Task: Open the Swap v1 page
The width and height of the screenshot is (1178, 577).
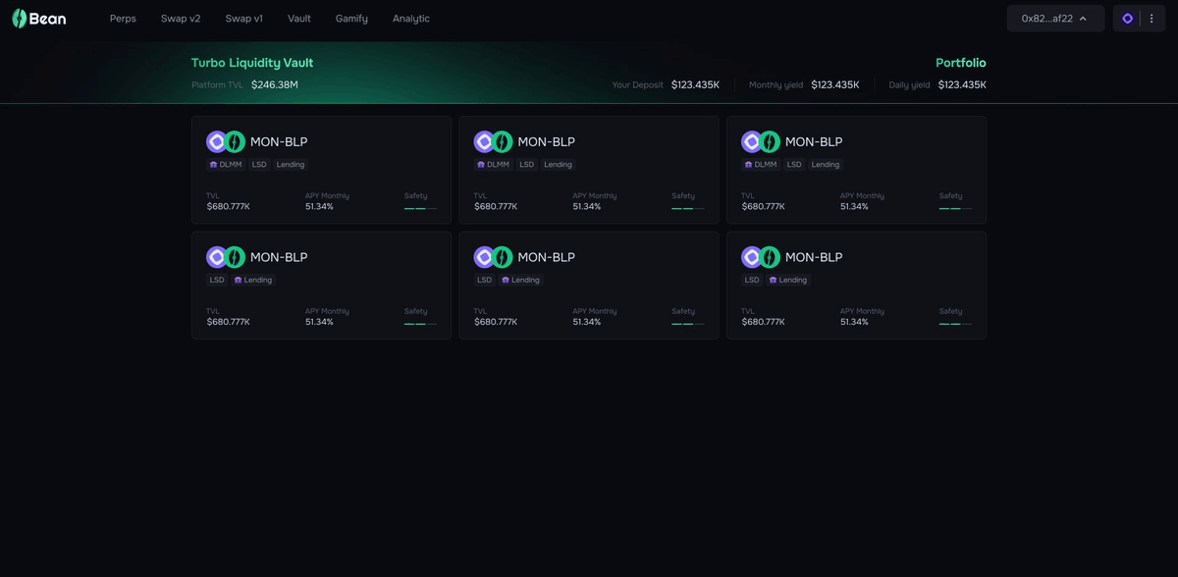Action: (x=244, y=19)
